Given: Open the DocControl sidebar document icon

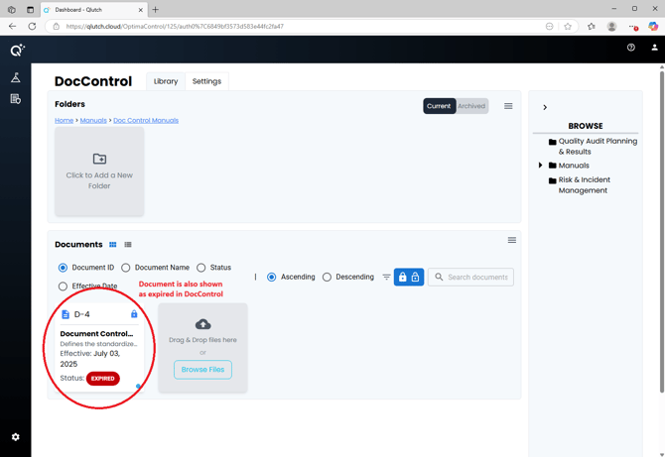Looking at the screenshot, I should click(x=16, y=99).
